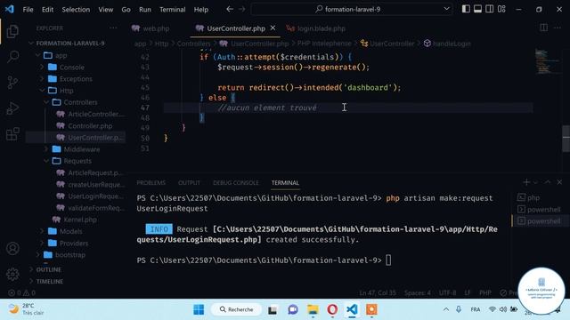The height and width of the screenshot is (320, 570).
Task: Click the Ln 47, Col 35 status item
Action: [x=378, y=292]
